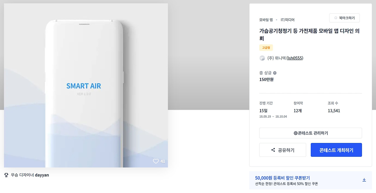The height and width of the screenshot is (193, 376).
Task: Select the 고급형 badge
Action: (x=266, y=48)
